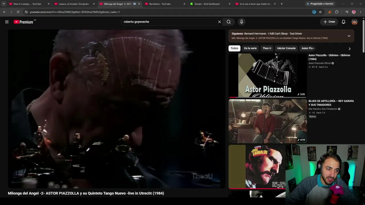The image size is (365, 205).
Task: Select the 'Astor Piazz...' filter chip
Action: [x=308, y=48]
